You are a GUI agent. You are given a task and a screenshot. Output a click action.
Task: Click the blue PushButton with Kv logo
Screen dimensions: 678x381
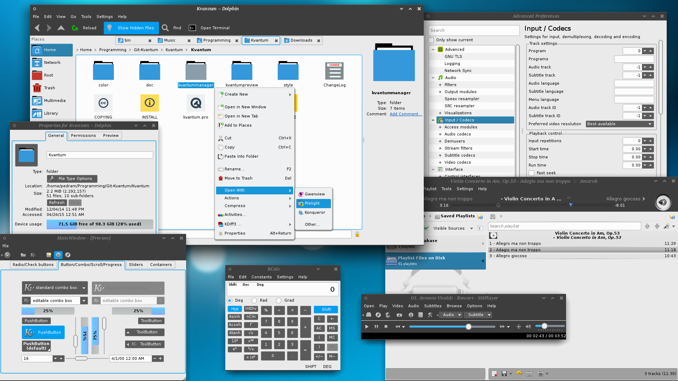(43, 332)
